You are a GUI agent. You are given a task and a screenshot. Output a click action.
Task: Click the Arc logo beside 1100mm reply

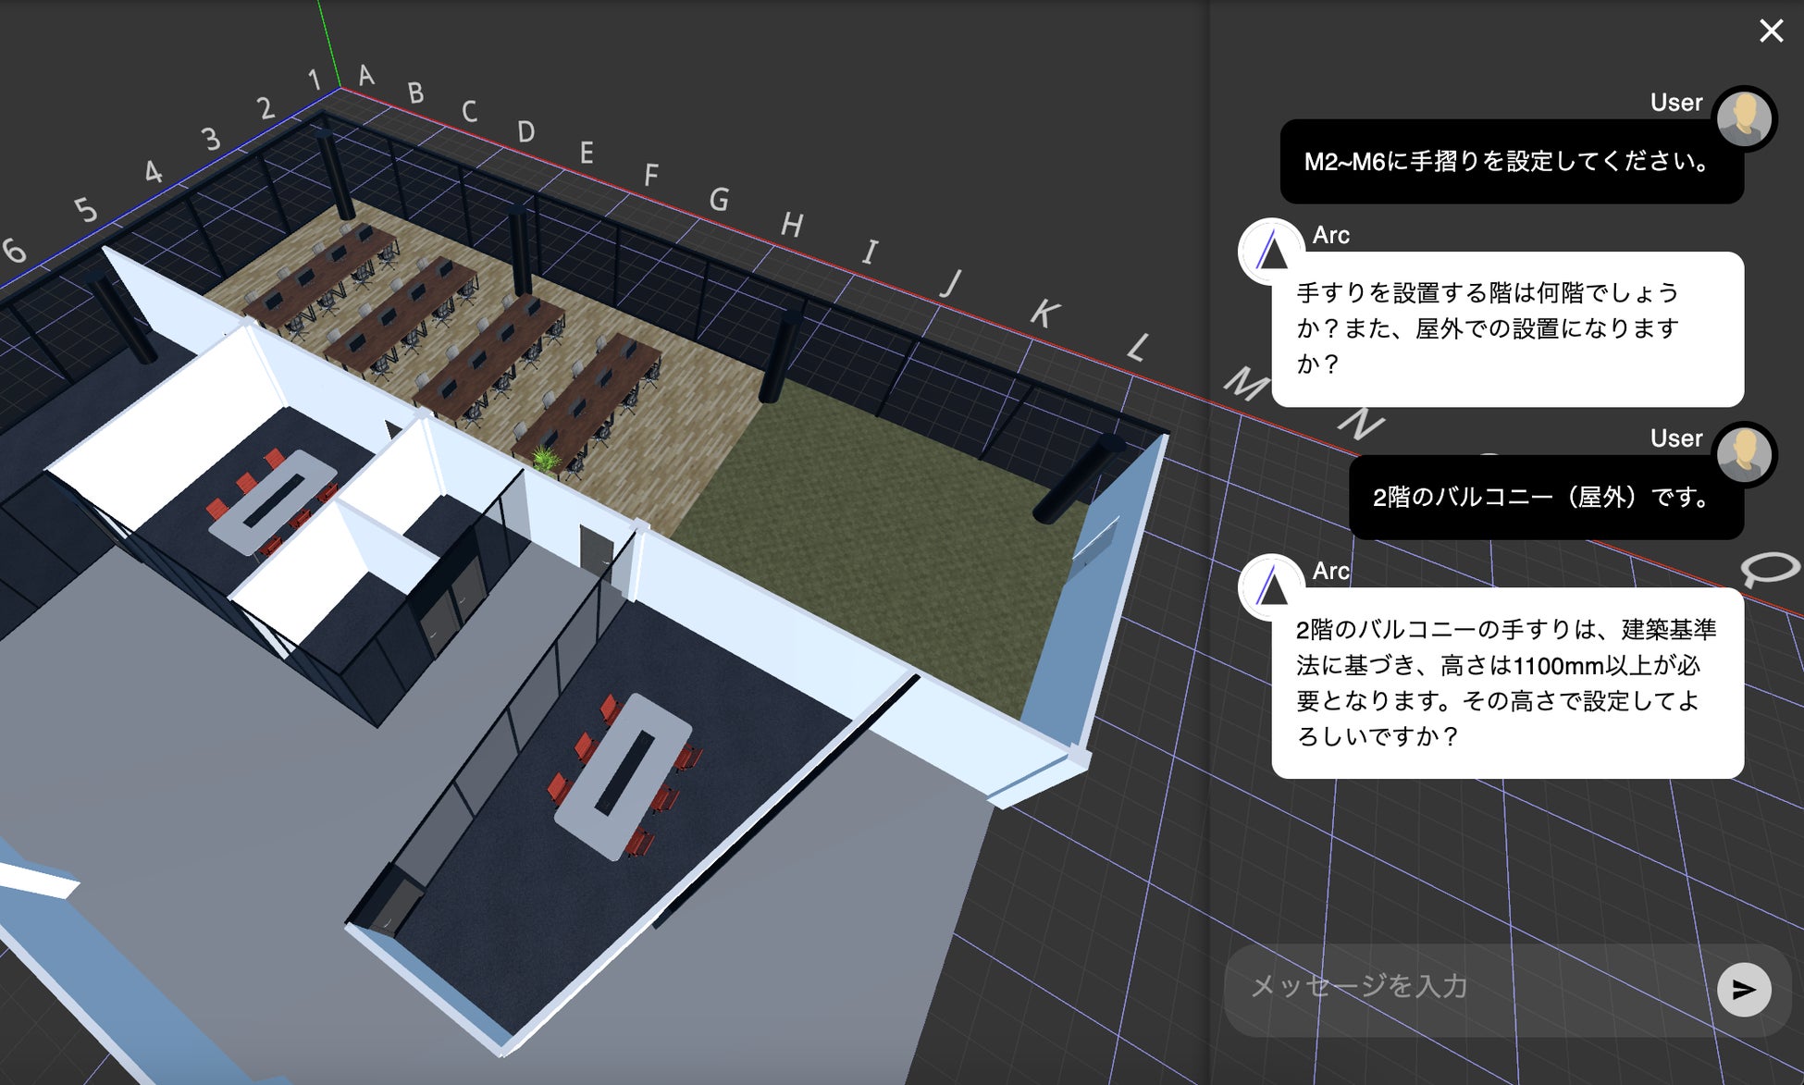1271,587
